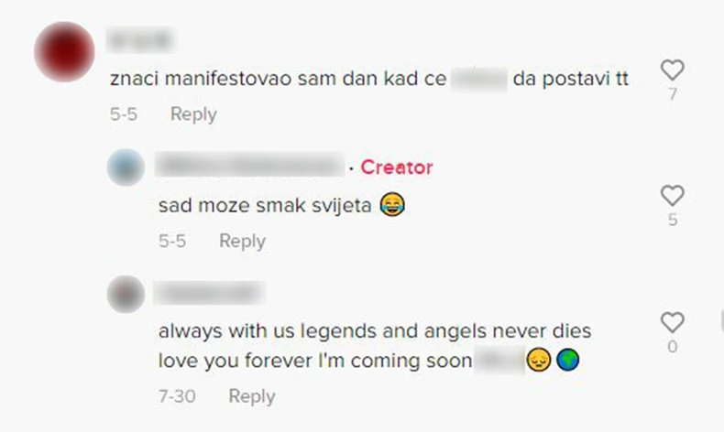Viewport: 724px width, 432px height.
Task: Reply to the comment dated 7-30
Action: click(252, 396)
